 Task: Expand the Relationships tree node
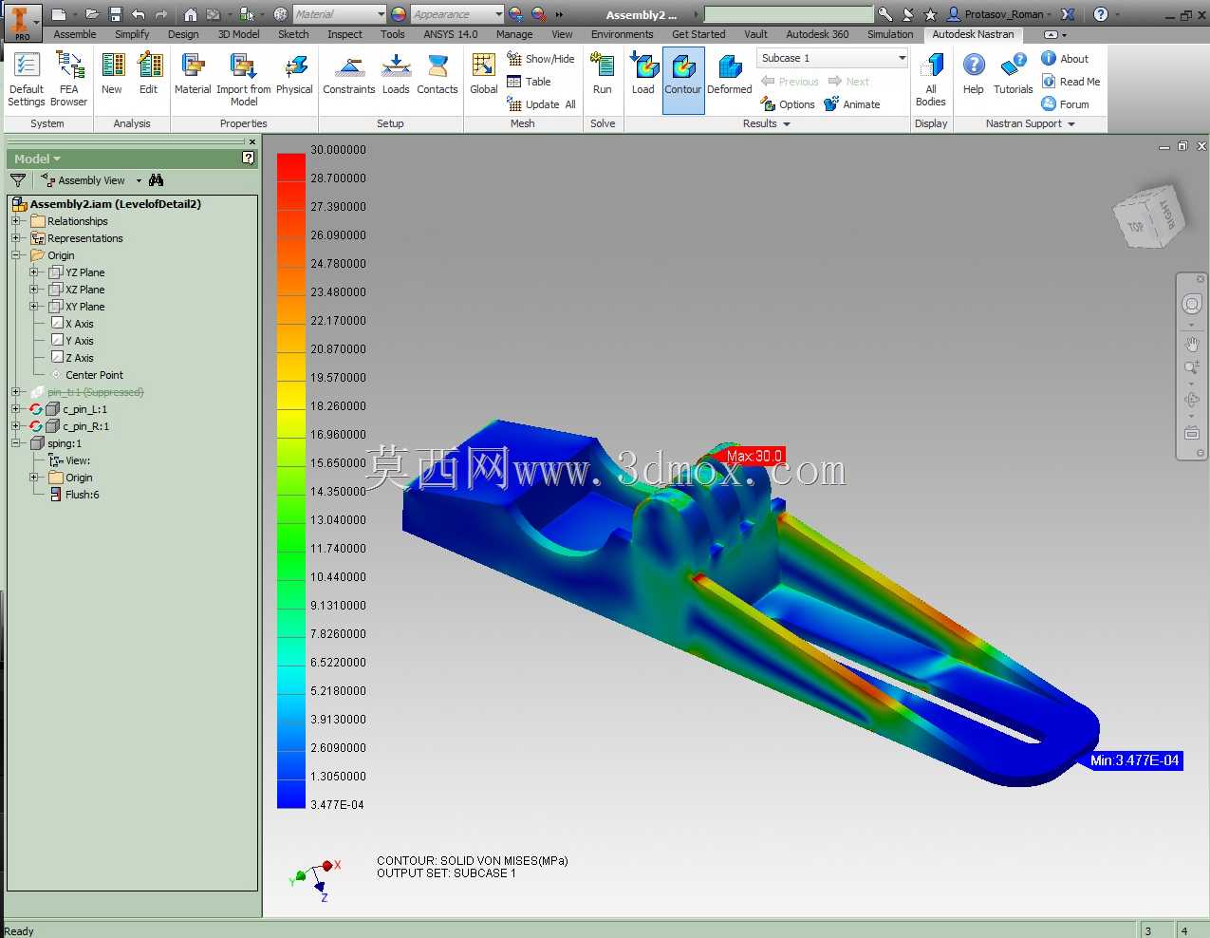15,221
